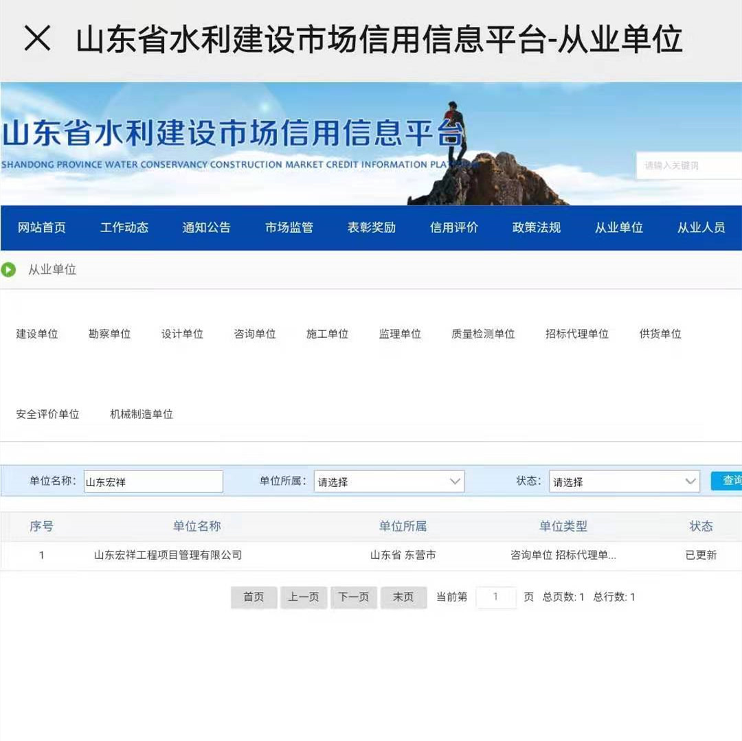Open 从业人员 navigation item
The width and height of the screenshot is (742, 741).
[701, 227]
